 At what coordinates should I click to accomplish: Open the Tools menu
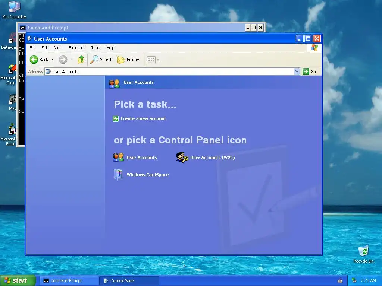pos(96,48)
